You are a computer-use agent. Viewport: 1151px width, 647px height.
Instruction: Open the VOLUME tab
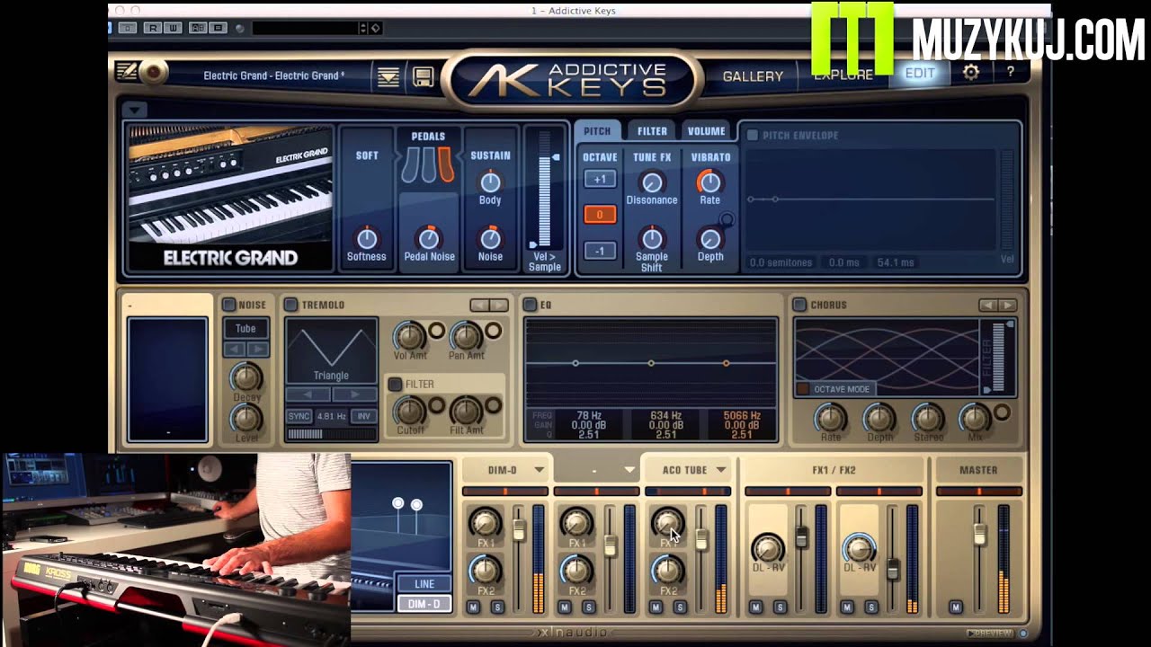pos(706,131)
